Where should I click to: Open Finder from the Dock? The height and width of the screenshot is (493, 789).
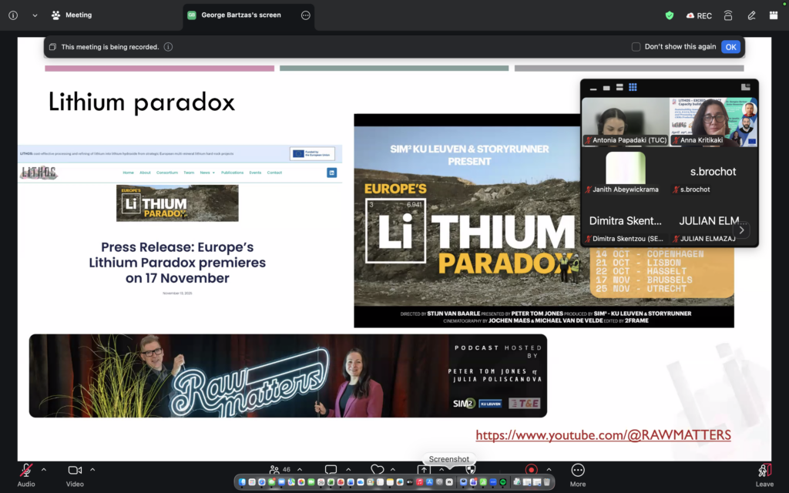[242, 482]
